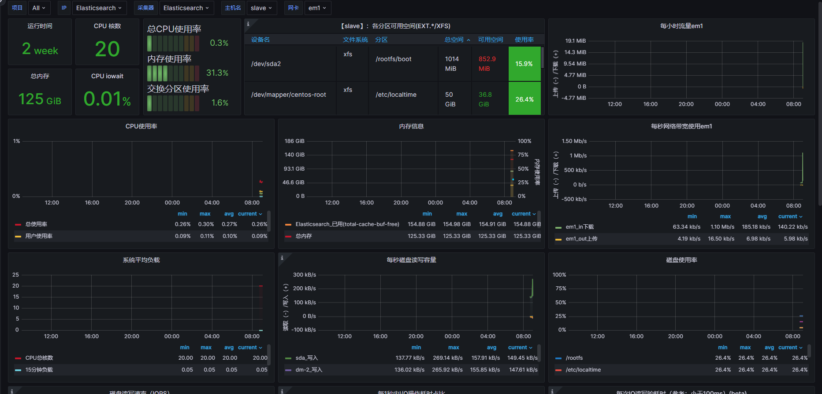Toggle sda_写入 series visibility

307,358
